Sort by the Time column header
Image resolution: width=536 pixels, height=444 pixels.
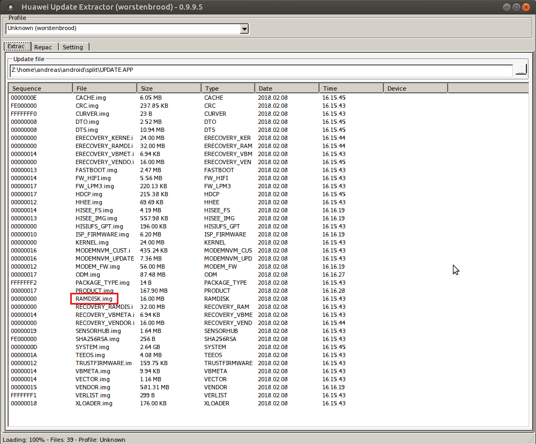[x=351, y=88]
